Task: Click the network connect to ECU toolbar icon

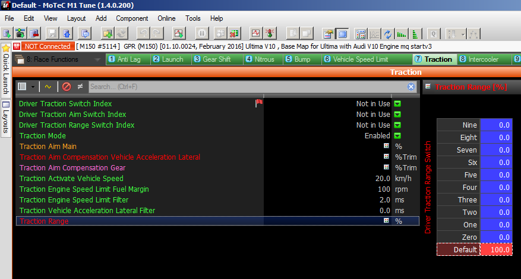Action: 21,34
